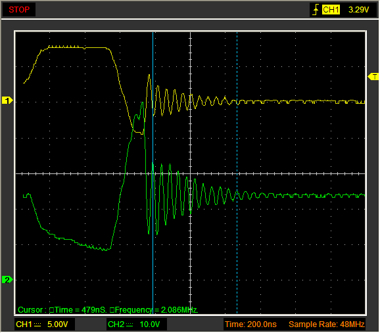The width and height of the screenshot is (380, 333).
Task: Click the 3.29V trigger level readout
Action: [358, 10]
